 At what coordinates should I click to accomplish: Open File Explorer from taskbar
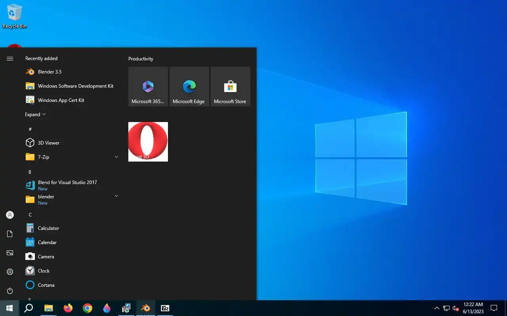tap(48, 308)
